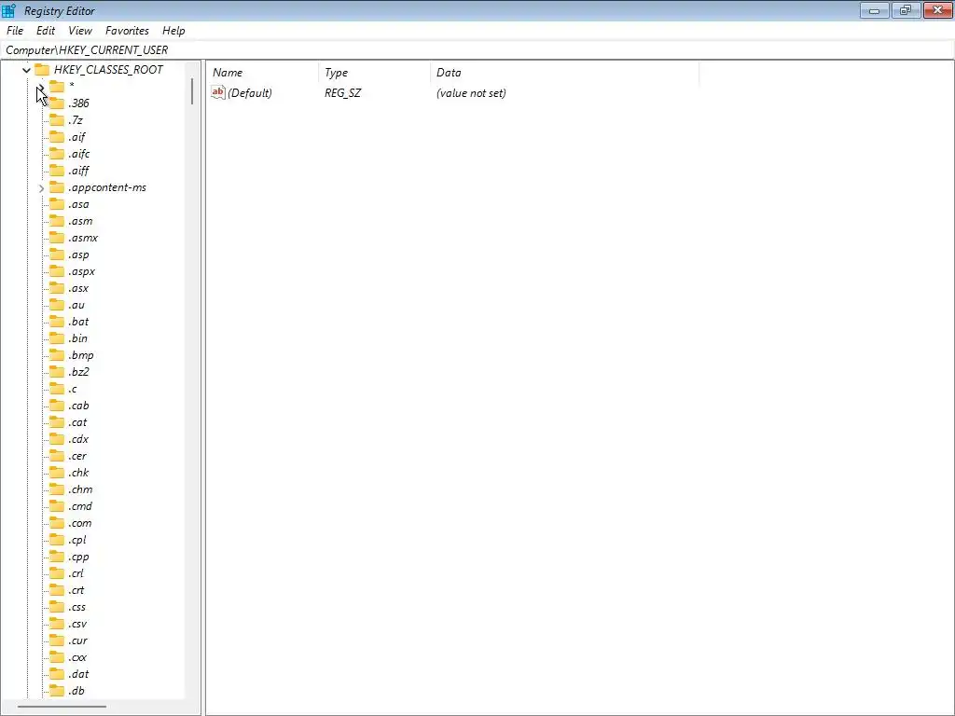Screen dimensions: 955x716
Task: Click the .386 key folder icon
Action: click(x=57, y=103)
